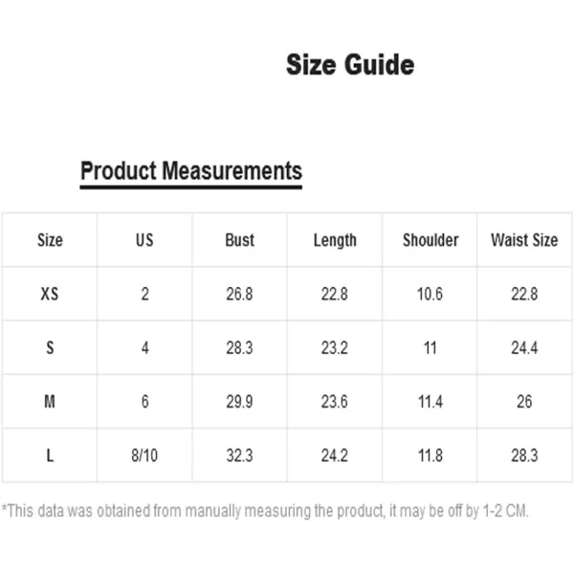Select the Product Measurements heading
The image size is (574, 574).
pyautogui.click(x=191, y=171)
